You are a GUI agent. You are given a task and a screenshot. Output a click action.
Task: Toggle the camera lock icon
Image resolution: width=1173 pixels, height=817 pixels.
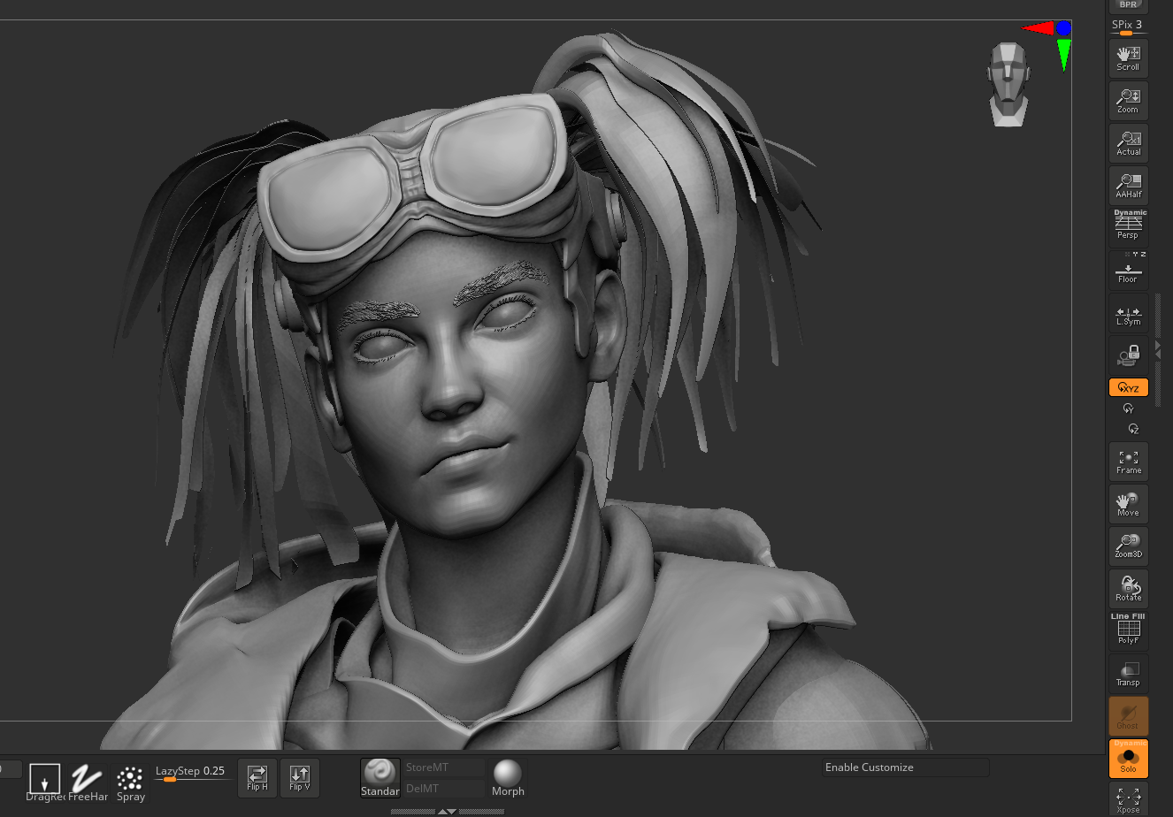(1128, 355)
